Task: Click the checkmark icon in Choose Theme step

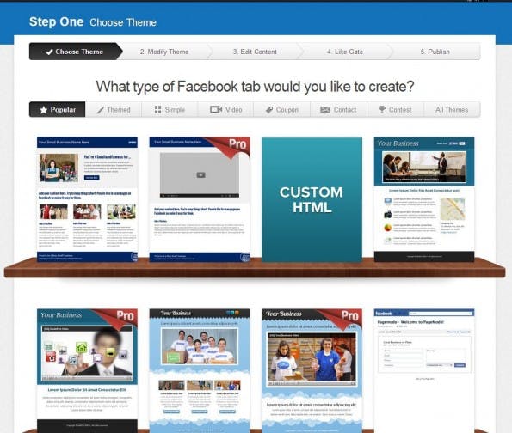Action: click(49, 52)
